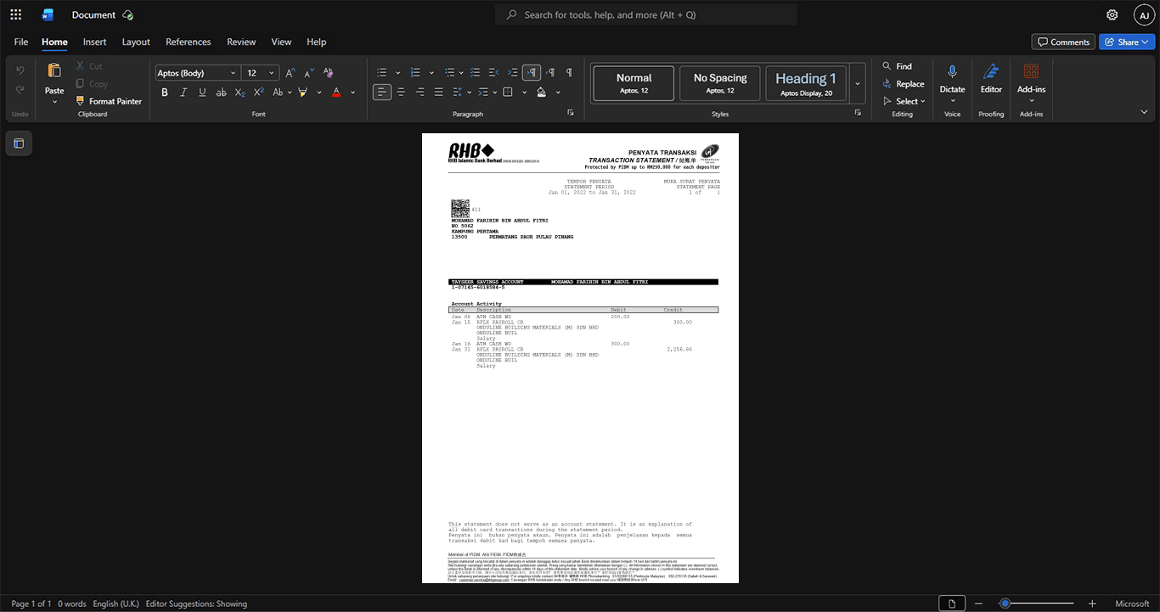Set left-to-right text direction
The height and width of the screenshot is (612, 1160).
pyautogui.click(x=532, y=73)
